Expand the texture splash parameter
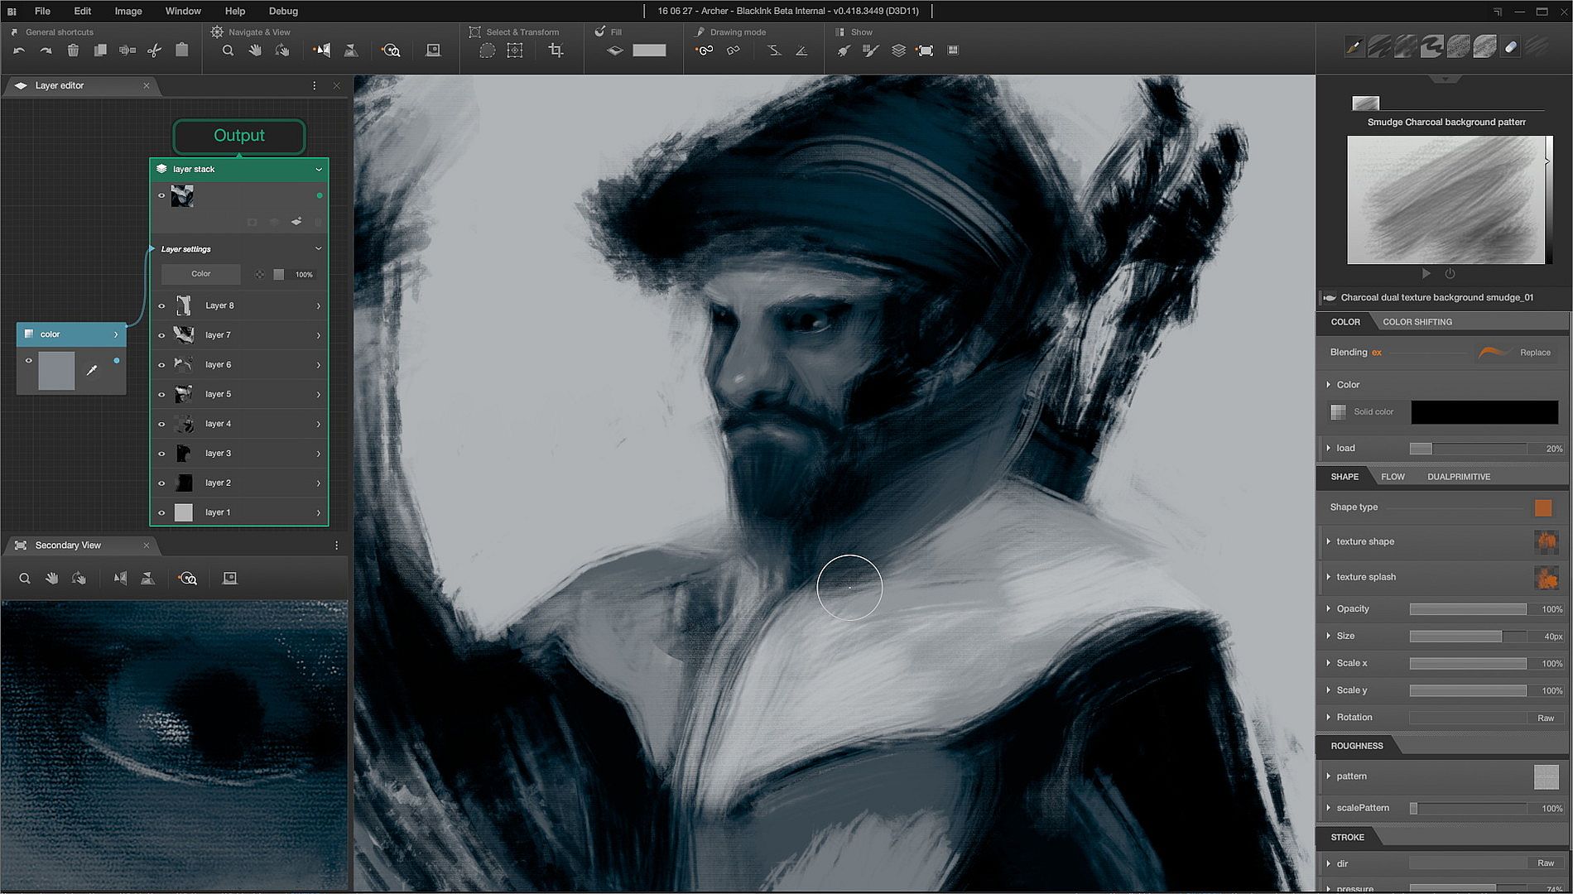 coord(1329,577)
